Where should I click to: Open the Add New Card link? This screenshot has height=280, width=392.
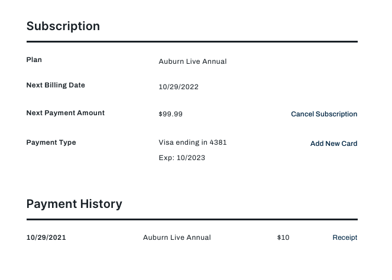coord(333,144)
